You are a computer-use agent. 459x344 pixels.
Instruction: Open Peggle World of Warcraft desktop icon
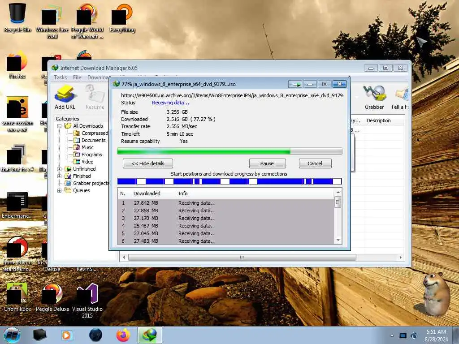tap(87, 21)
